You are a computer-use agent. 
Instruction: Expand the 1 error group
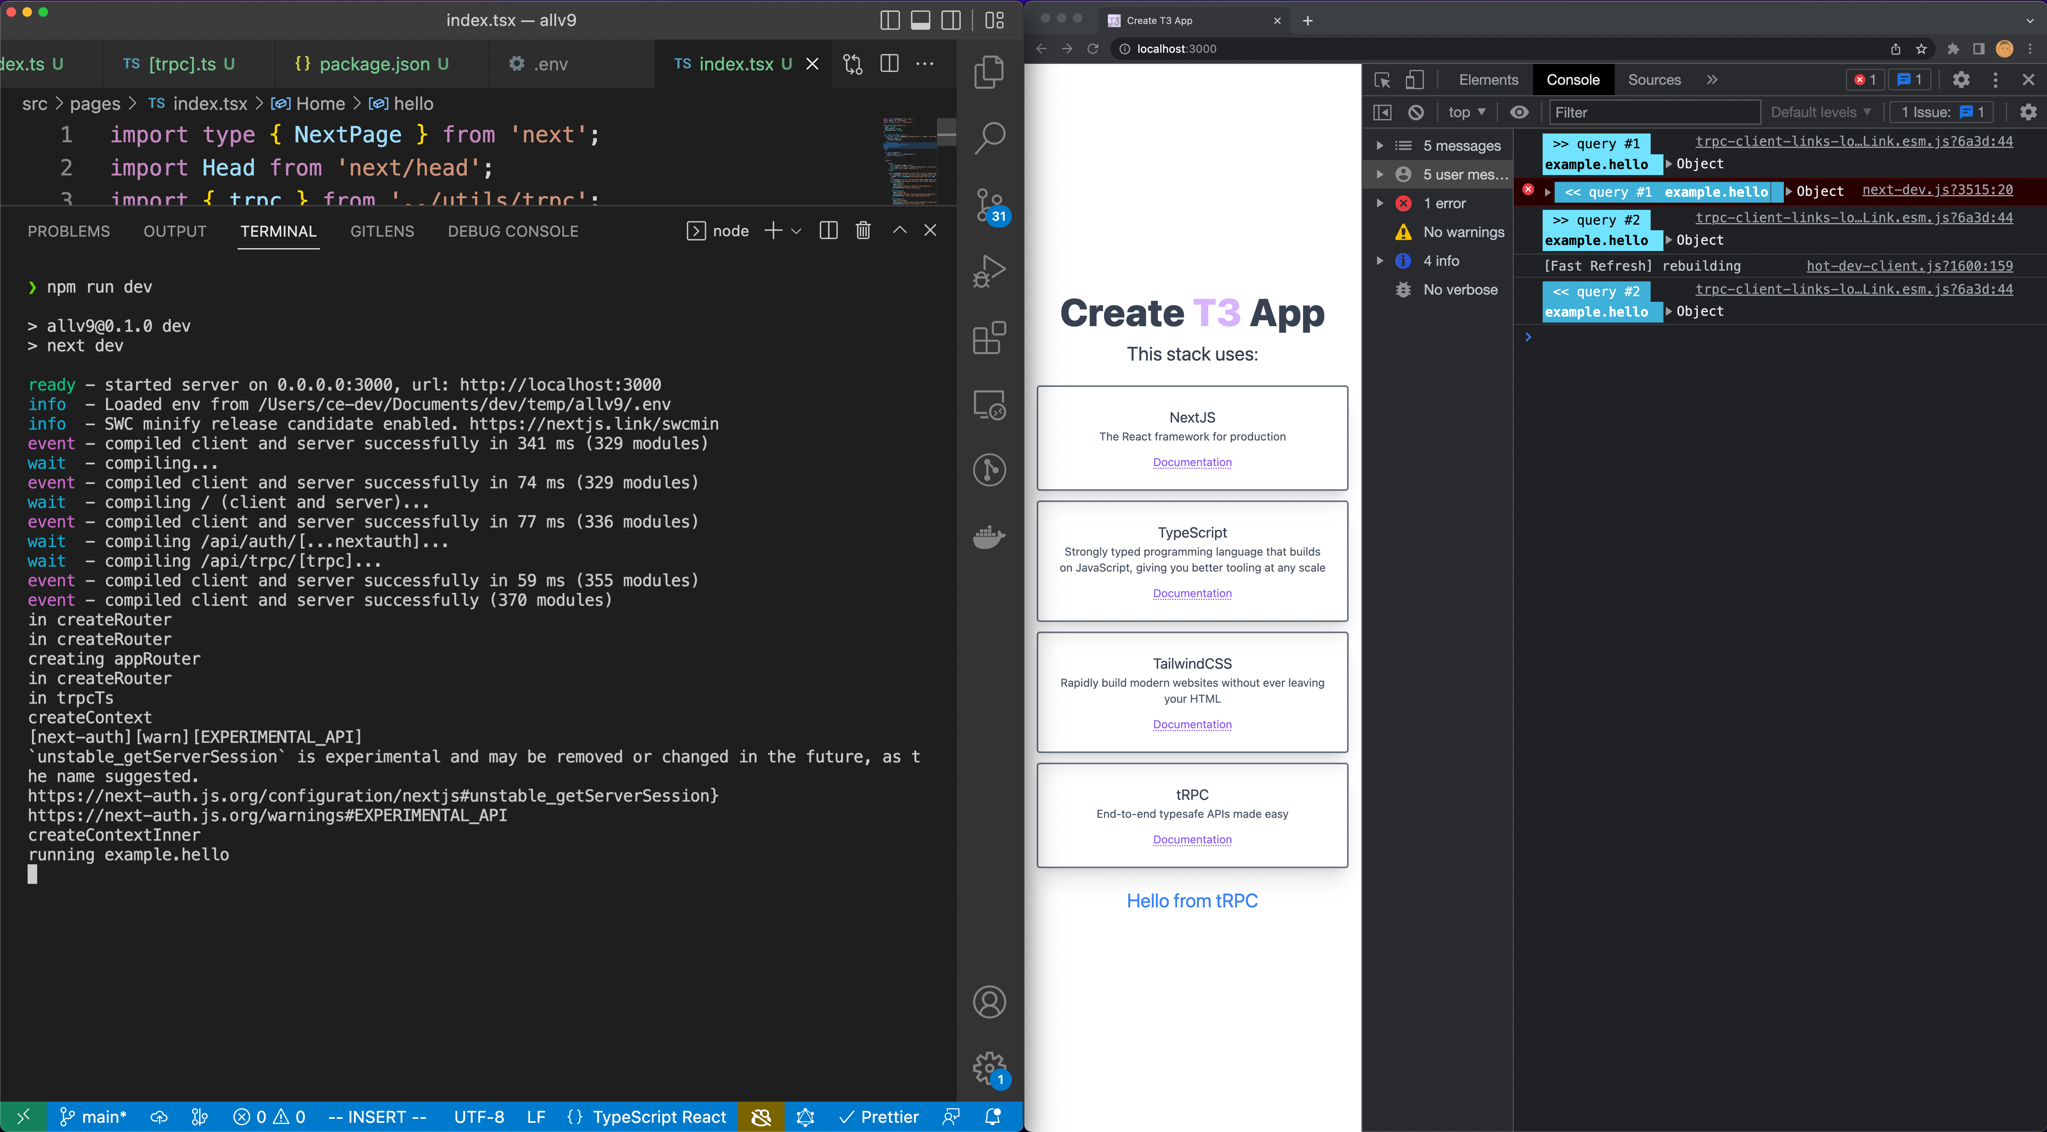tap(1379, 203)
